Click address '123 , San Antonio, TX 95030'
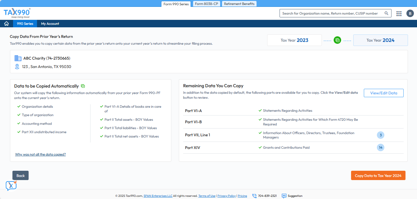Screen dimensions: 417x199 coord(47,66)
